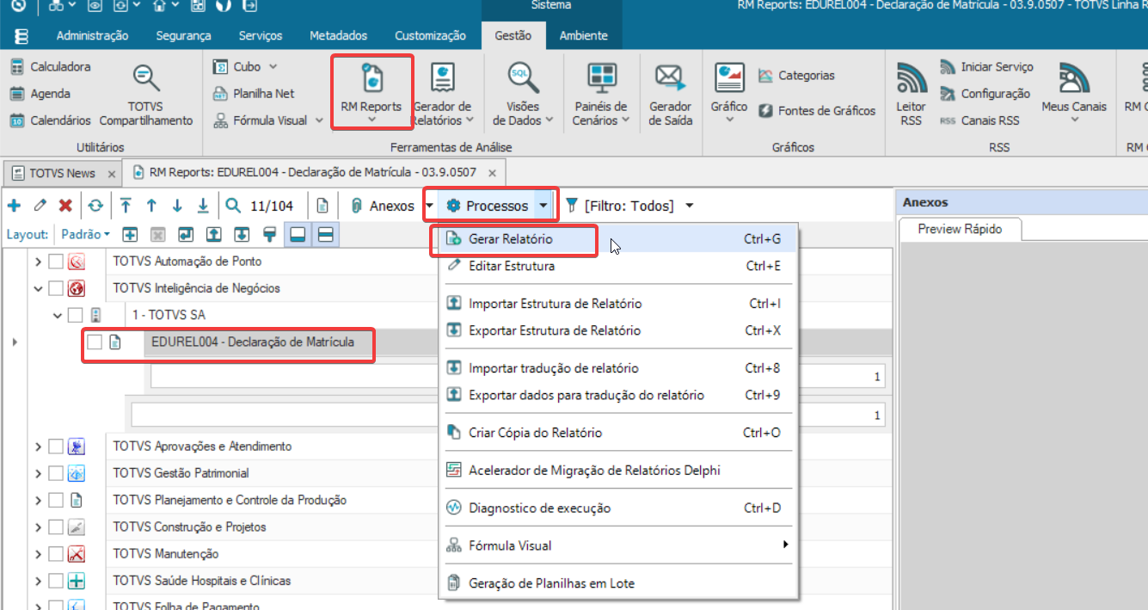Expand the TOTVS Automação de Ponto node
The height and width of the screenshot is (610, 1148).
[38, 262]
